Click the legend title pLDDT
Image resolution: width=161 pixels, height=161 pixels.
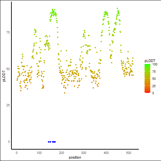pos(150,61)
